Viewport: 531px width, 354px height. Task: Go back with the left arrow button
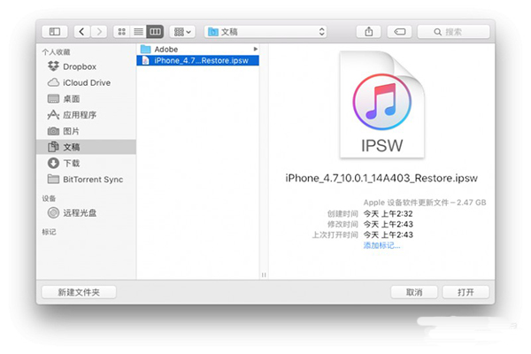[x=82, y=32]
